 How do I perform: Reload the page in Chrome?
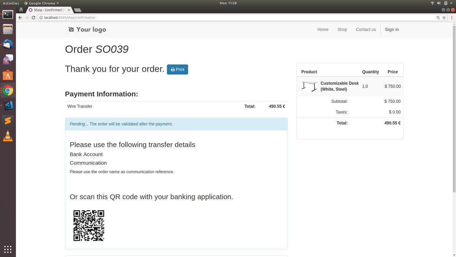33,18
